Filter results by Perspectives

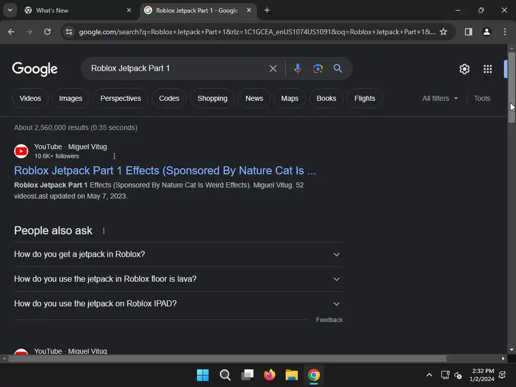click(x=120, y=98)
